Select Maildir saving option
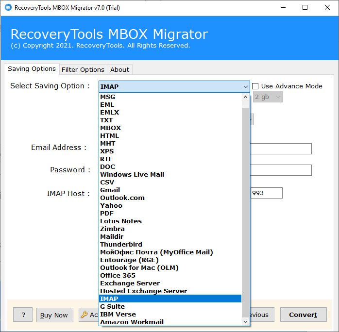This screenshot has height=332, width=339. (x=170, y=237)
